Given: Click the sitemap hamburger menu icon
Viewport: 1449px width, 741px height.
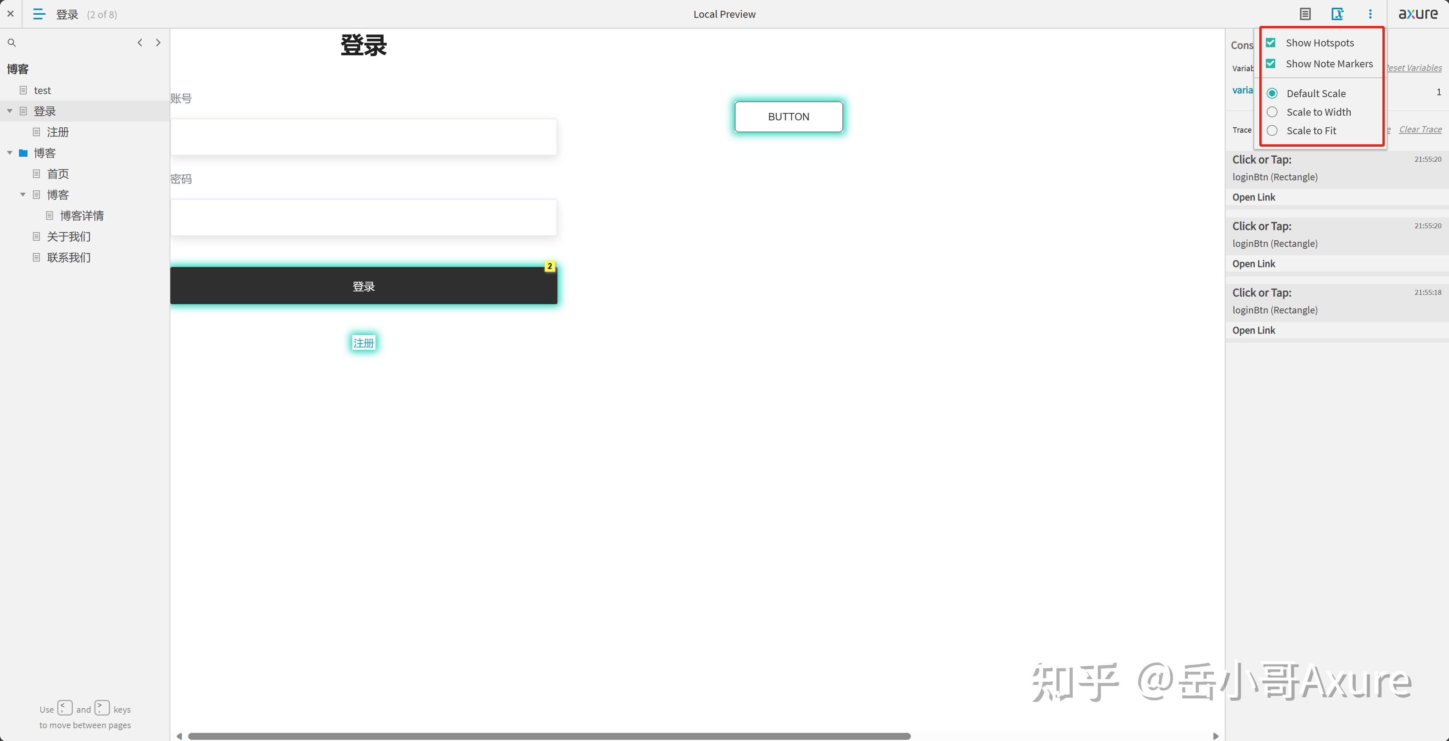Looking at the screenshot, I should (38, 14).
